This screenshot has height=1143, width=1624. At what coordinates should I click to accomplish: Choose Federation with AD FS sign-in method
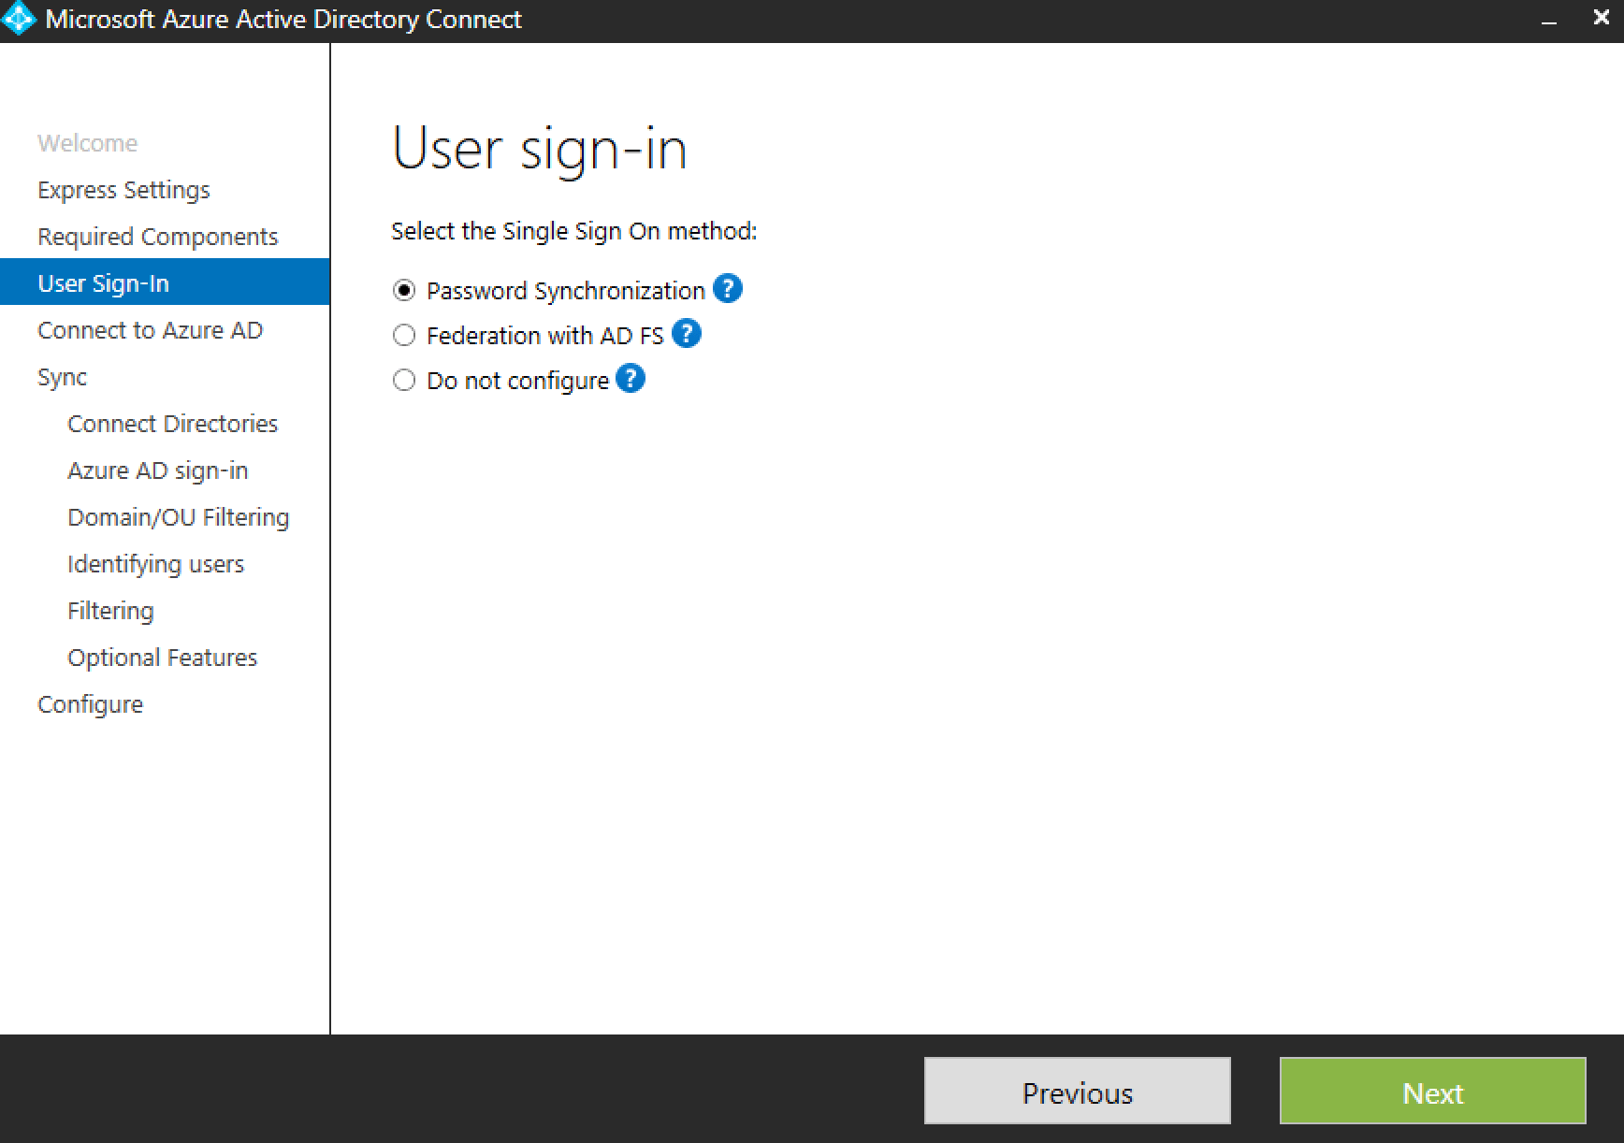(403, 335)
